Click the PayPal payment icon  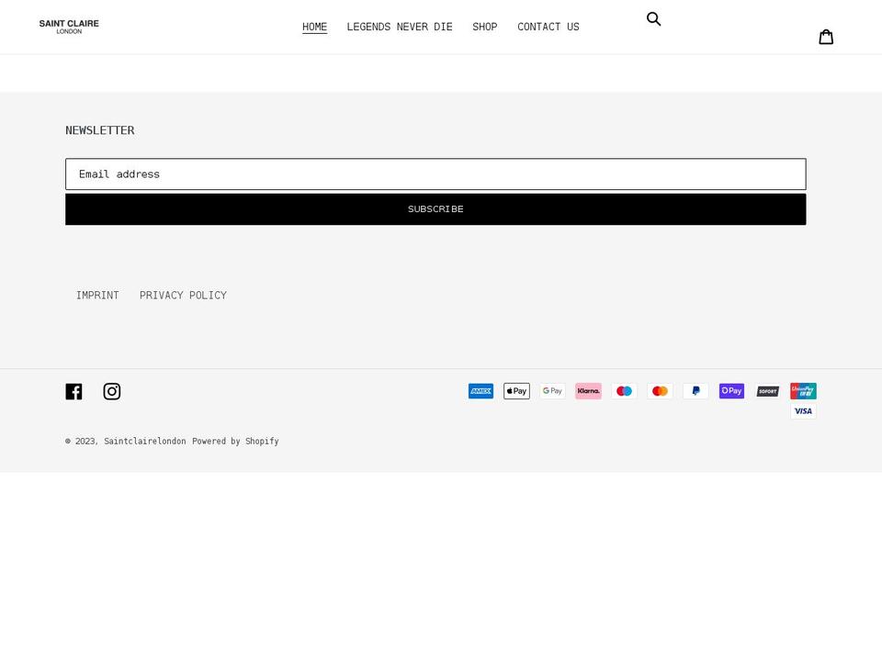[x=695, y=391]
